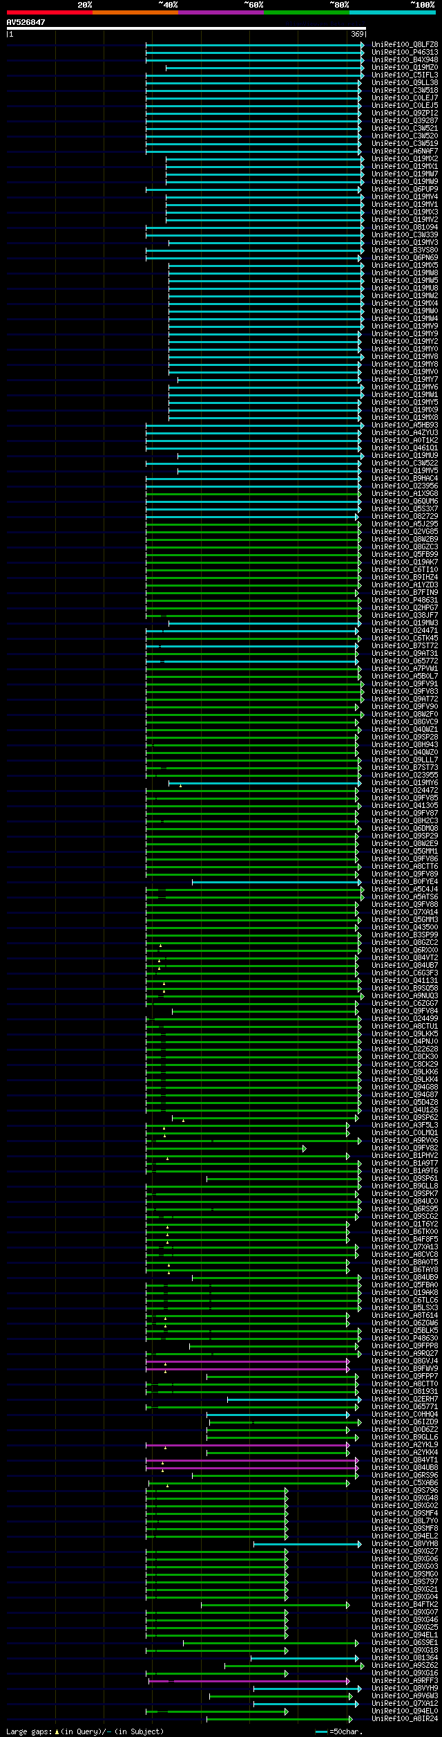Open hit UniRef100_P46313
This screenshot has height=1737, width=442.
(x=405, y=53)
